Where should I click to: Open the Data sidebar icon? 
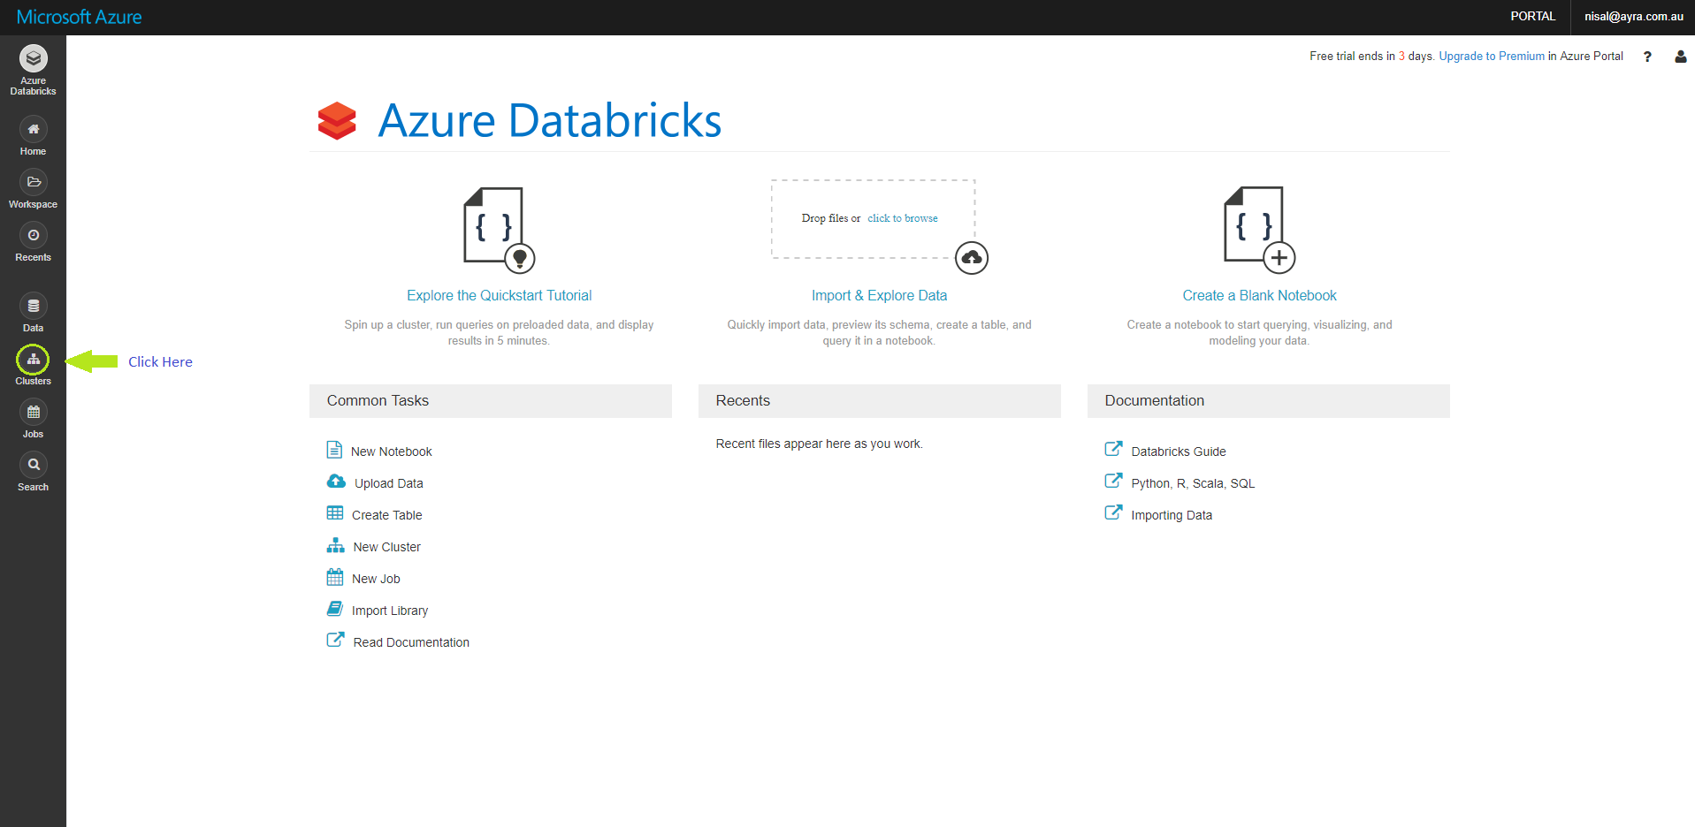click(x=33, y=307)
